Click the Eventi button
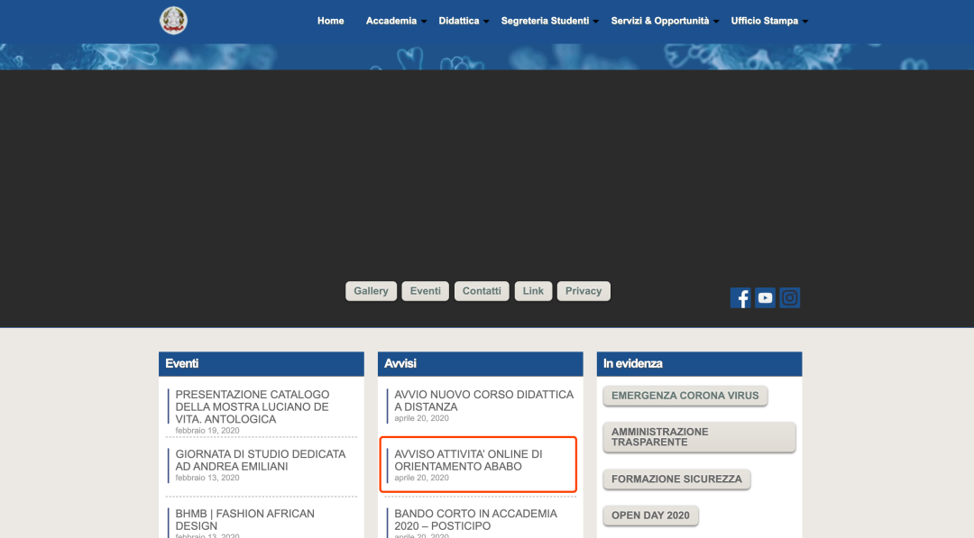The height and width of the screenshot is (538, 974). 425,291
